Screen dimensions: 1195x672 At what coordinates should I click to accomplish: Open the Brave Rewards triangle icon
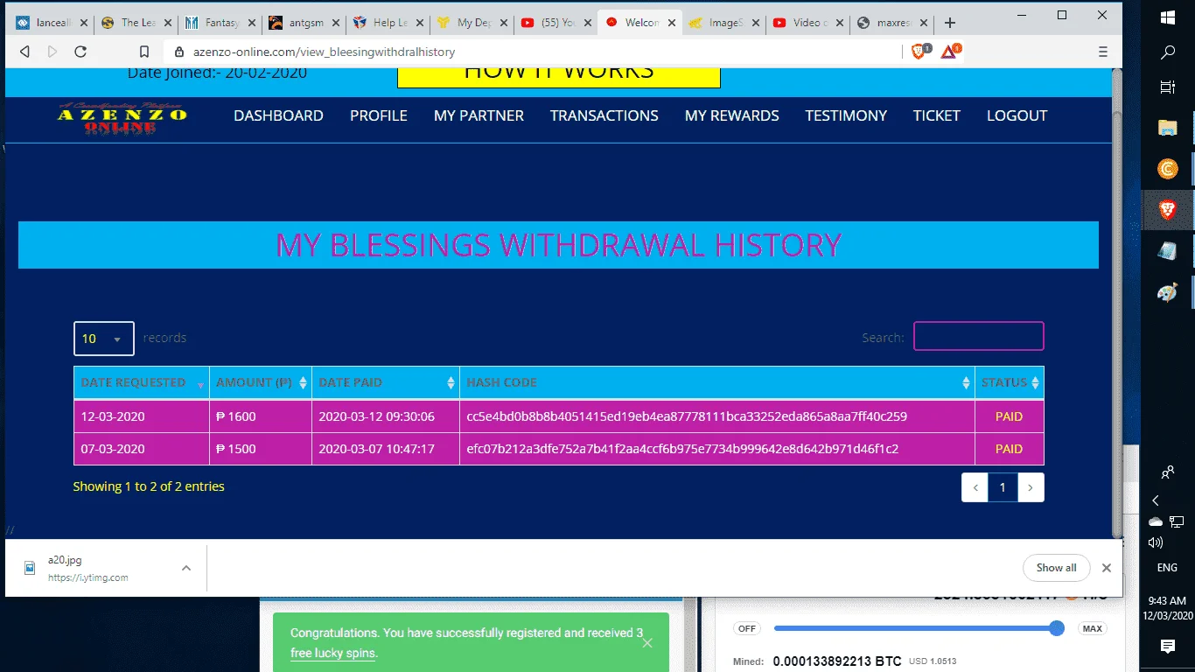(x=949, y=52)
